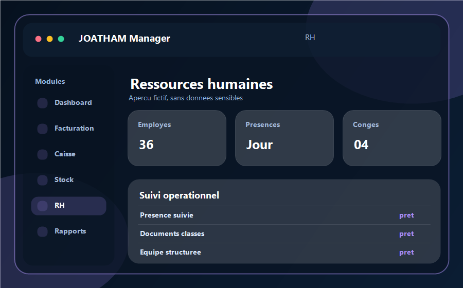Click the pret status for Equipe structuree
This screenshot has height=288, width=463.
[x=406, y=253]
